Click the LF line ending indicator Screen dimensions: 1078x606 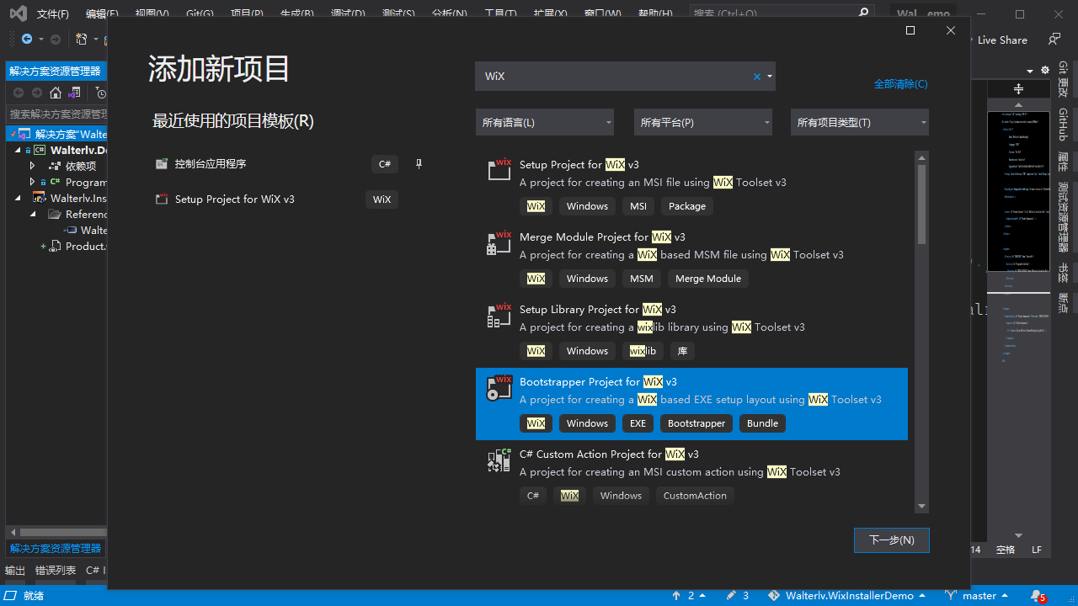[x=1037, y=550]
